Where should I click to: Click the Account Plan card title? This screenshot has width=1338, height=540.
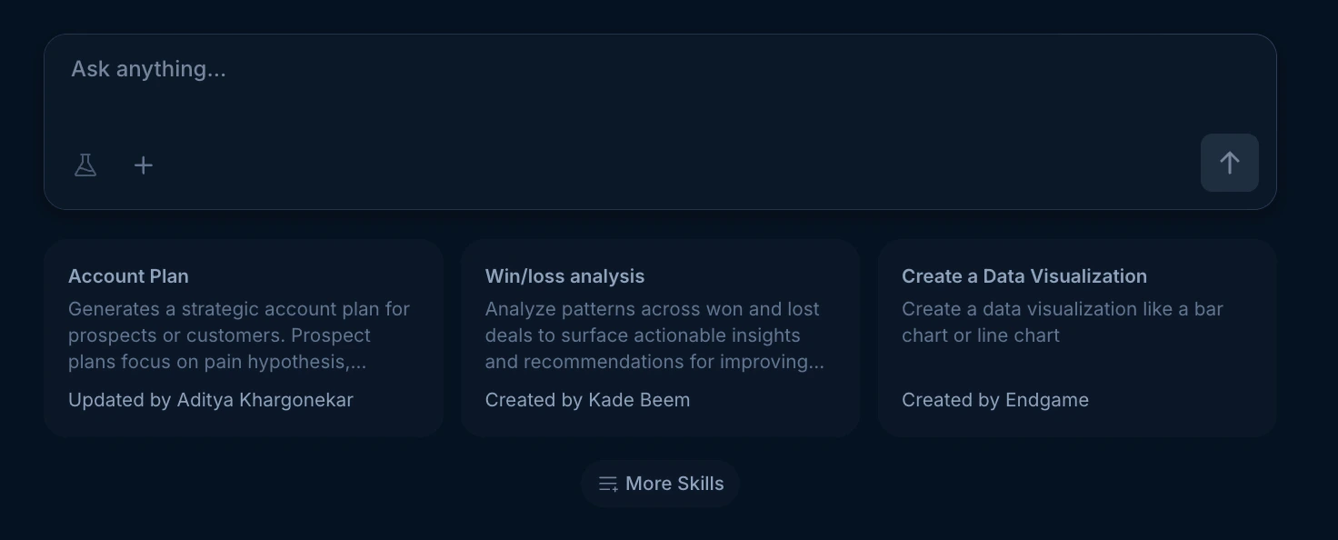[128, 276]
